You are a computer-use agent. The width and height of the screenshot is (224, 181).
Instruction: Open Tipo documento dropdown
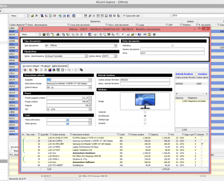point(115,46)
